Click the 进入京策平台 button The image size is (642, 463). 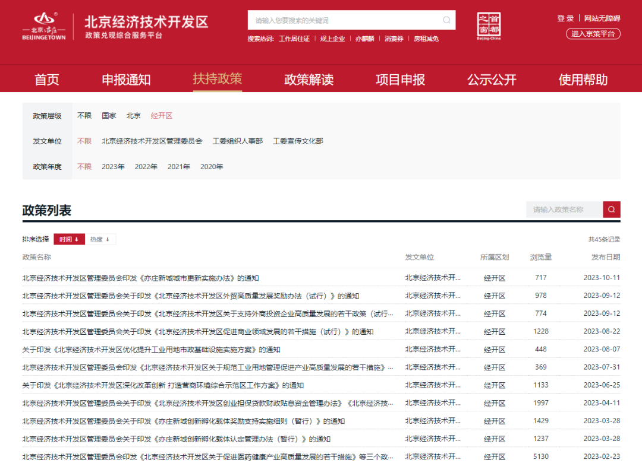pyautogui.click(x=593, y=34)
